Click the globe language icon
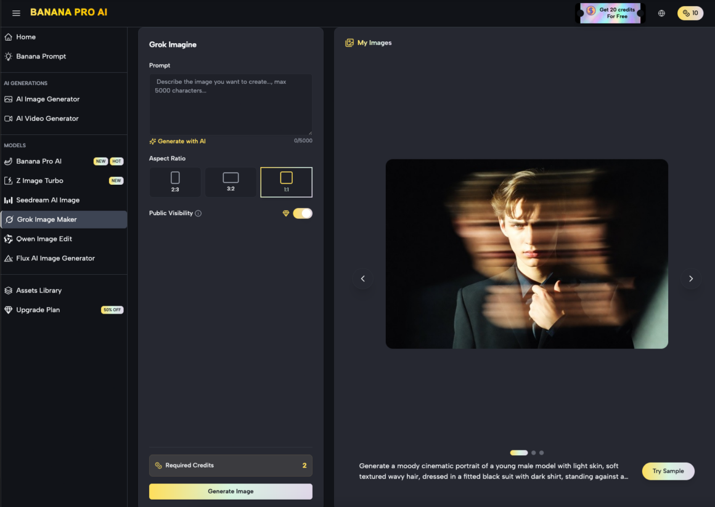715x507 pixels. pyautogui.click(x=661, y=13)
